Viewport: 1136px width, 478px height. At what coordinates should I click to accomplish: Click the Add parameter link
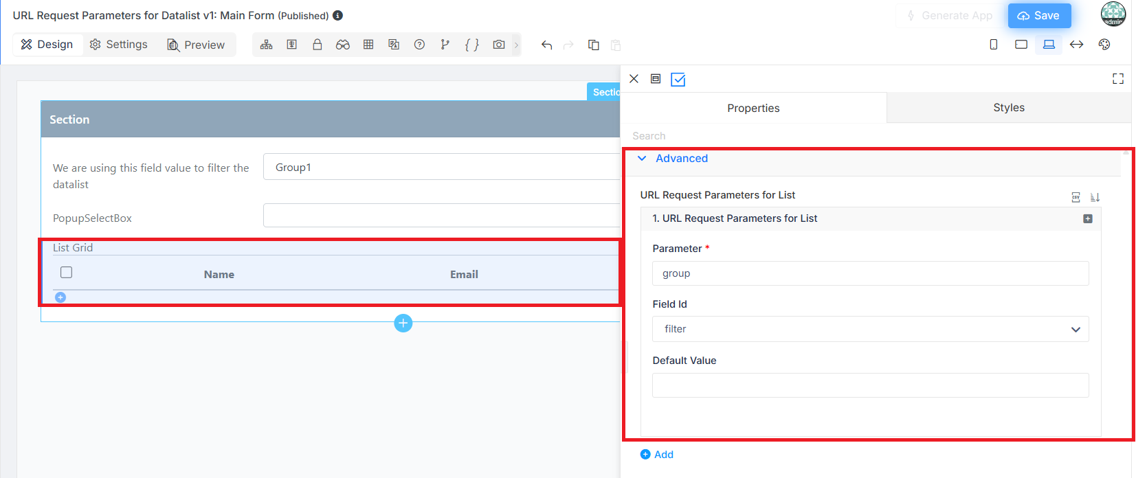[657, 455]
